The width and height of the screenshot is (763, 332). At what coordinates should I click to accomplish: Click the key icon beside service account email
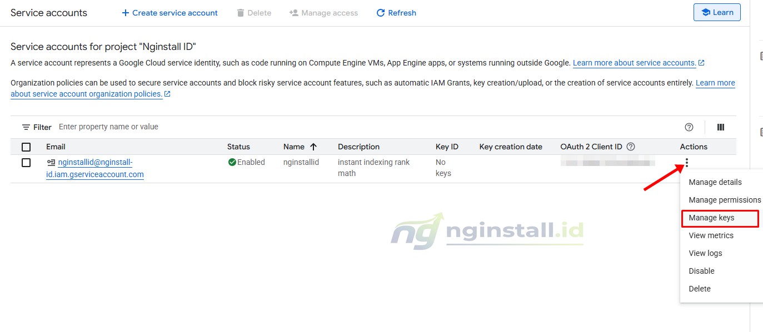coord(51,163)
